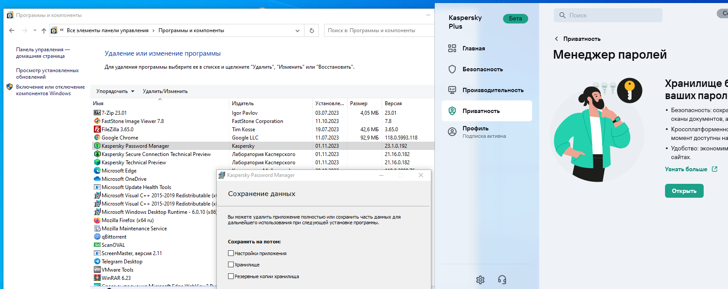This screenshot has width=728, height=289.
Task: Click the back chevron next to Приватность
Action: coord(556,39)
